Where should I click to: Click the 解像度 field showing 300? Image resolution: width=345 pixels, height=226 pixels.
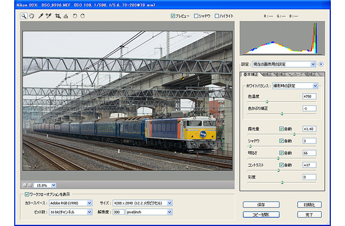coord(118,212)
